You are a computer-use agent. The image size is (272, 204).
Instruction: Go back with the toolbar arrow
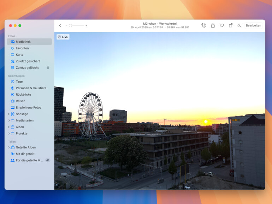click(60, 25)
